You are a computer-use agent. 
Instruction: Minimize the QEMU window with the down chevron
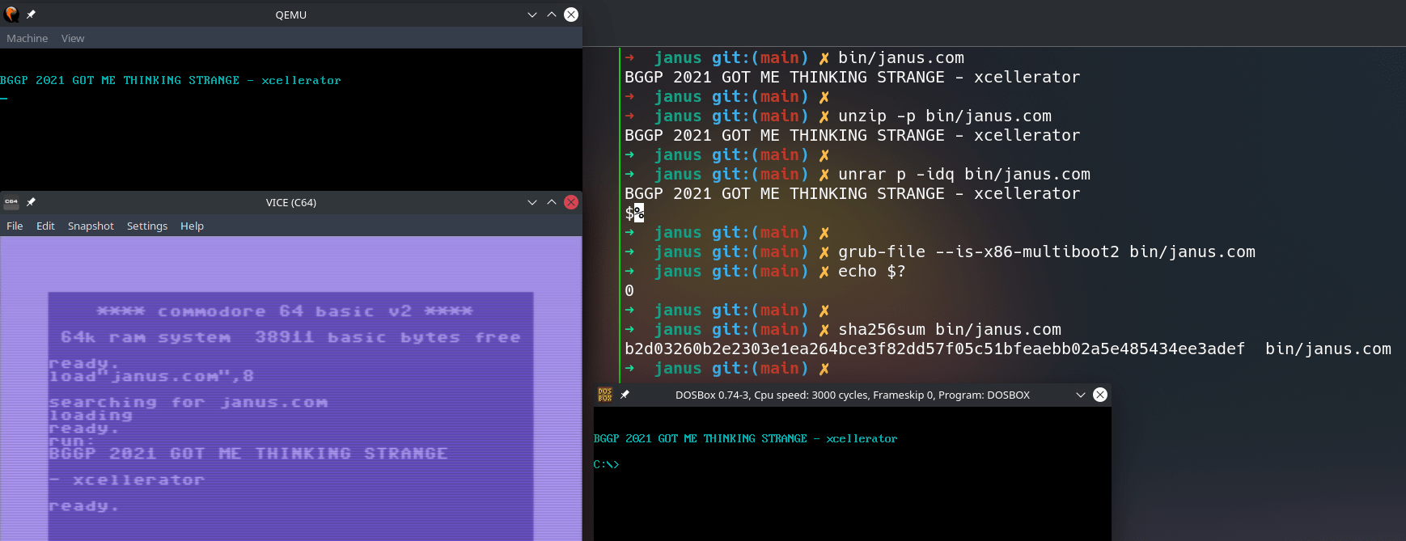531,15
